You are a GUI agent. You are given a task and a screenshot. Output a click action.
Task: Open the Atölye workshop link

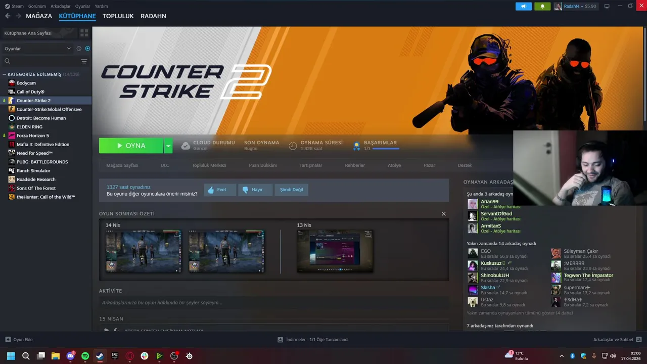pyautogui.click(x=394, y=165)
